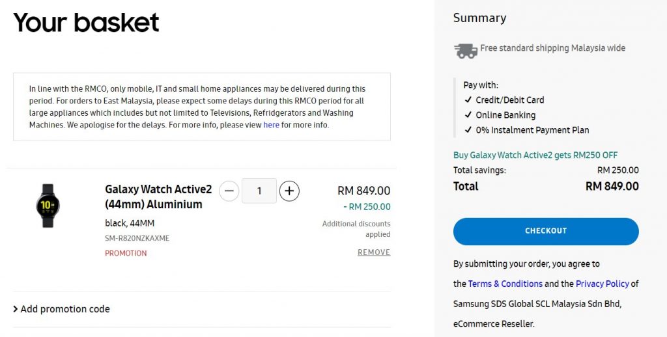This screenshot has width=667, height=337.
Task: Click the chevron beside Add promotion code
Action: [16, 309]
